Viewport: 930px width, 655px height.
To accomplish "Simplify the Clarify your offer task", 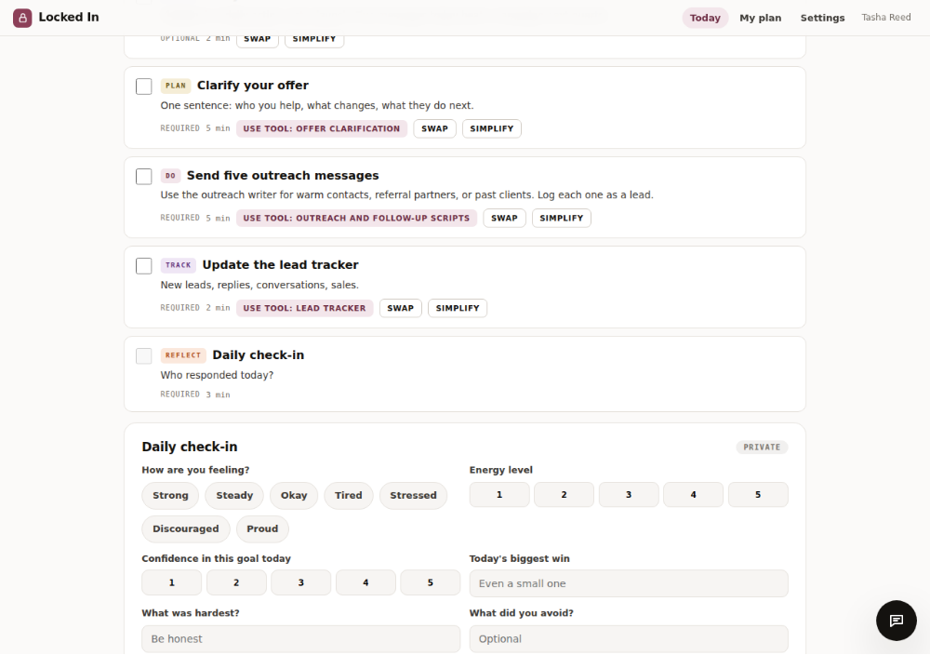I will 492,128.
